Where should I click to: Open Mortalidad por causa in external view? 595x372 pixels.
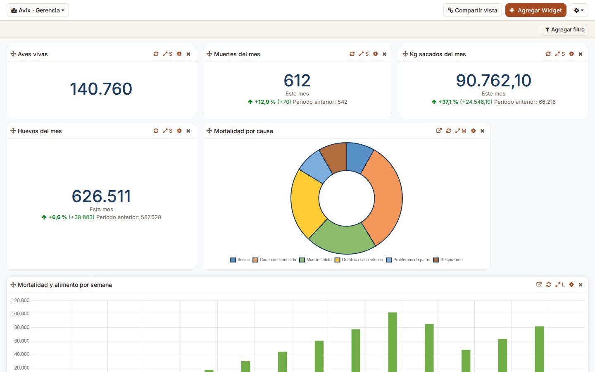coord(439,131)
